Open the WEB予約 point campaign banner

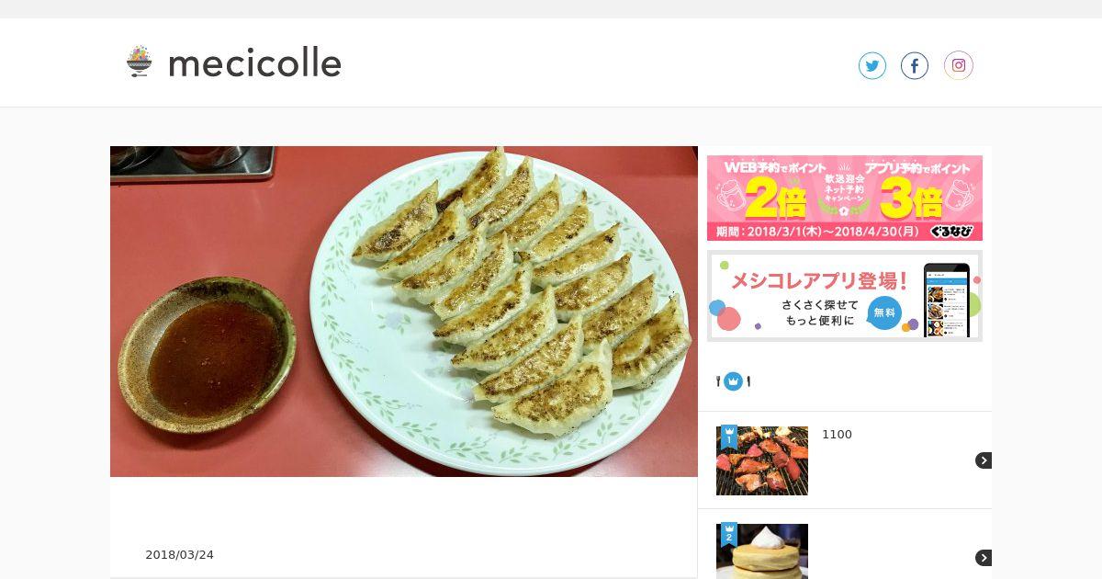point(845,198)
